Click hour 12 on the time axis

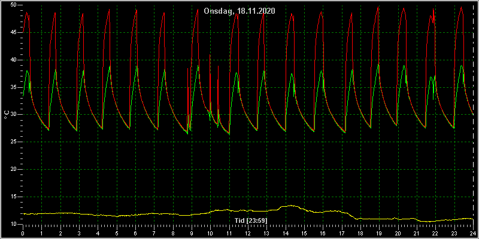click(248, 233)
